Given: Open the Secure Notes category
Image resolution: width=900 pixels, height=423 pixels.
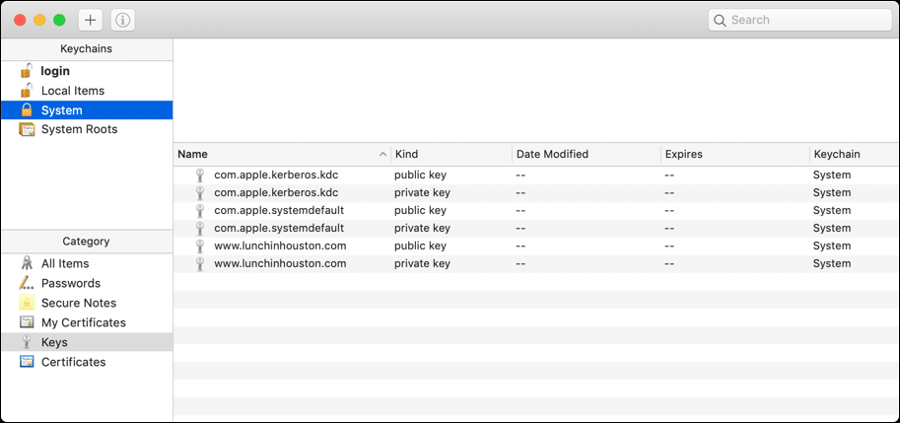Looking at the screenshot, I should pyautogui.click(x=78, y=303).
